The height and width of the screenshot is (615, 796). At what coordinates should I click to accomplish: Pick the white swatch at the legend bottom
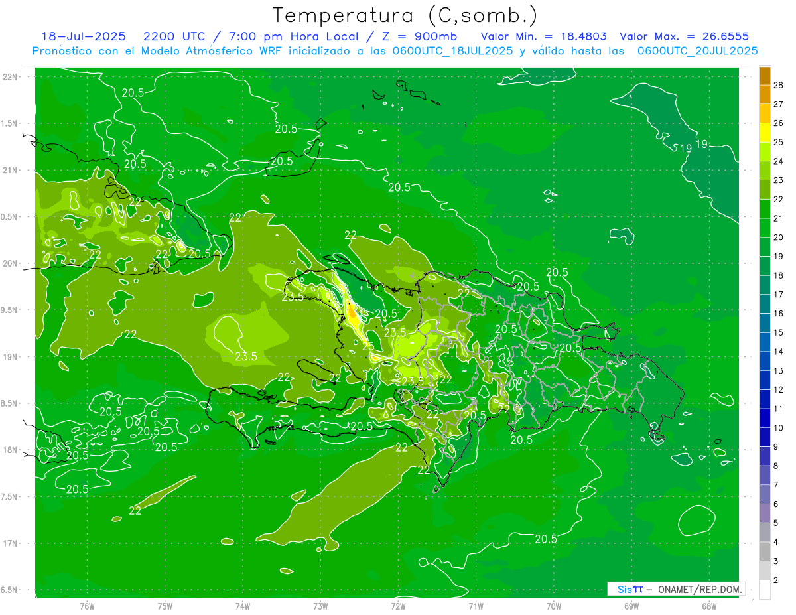(x=765, y=589)
